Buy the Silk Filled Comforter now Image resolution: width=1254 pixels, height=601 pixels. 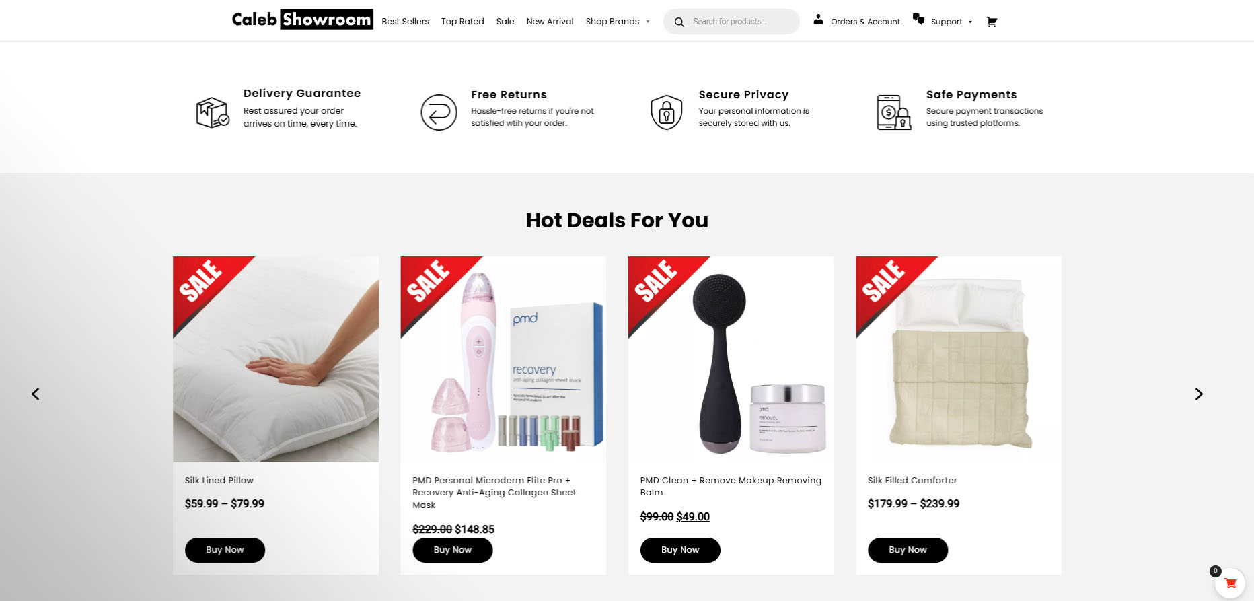click(908, 550)
